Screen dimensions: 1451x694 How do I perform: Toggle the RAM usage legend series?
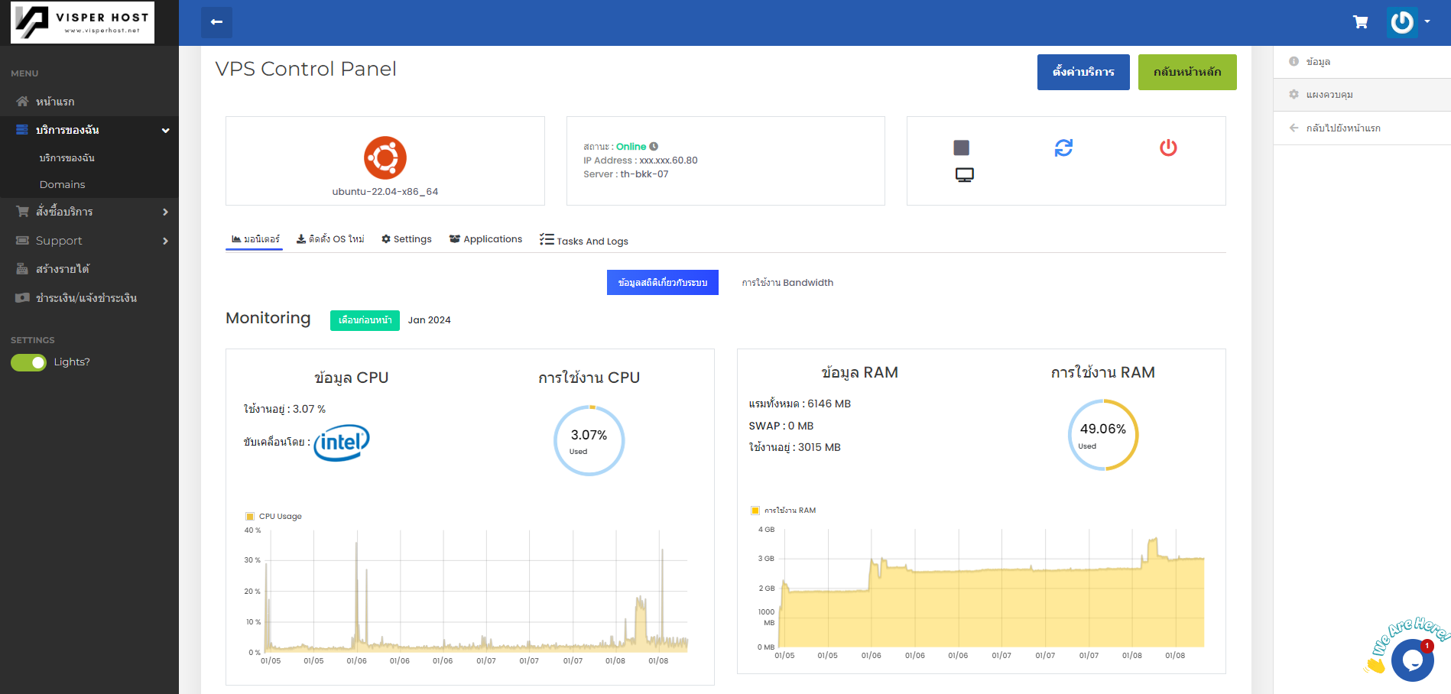(x=784, y=511)
